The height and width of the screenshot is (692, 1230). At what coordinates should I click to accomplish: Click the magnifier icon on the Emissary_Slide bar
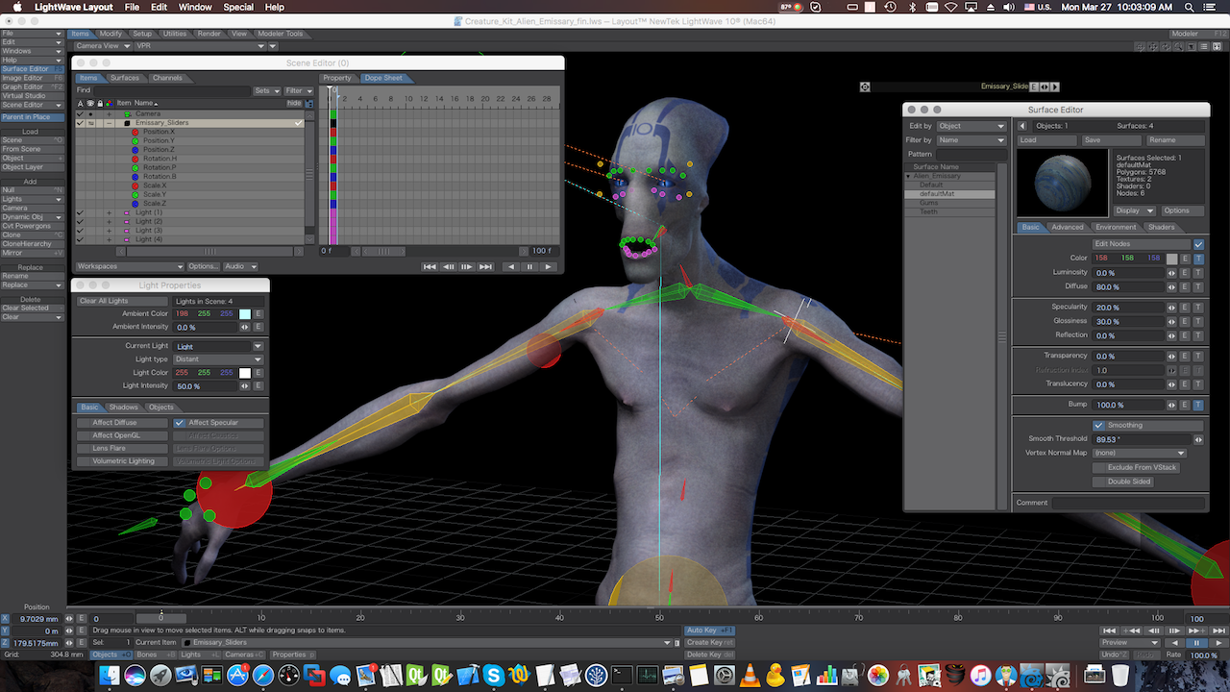click(864, 86)
